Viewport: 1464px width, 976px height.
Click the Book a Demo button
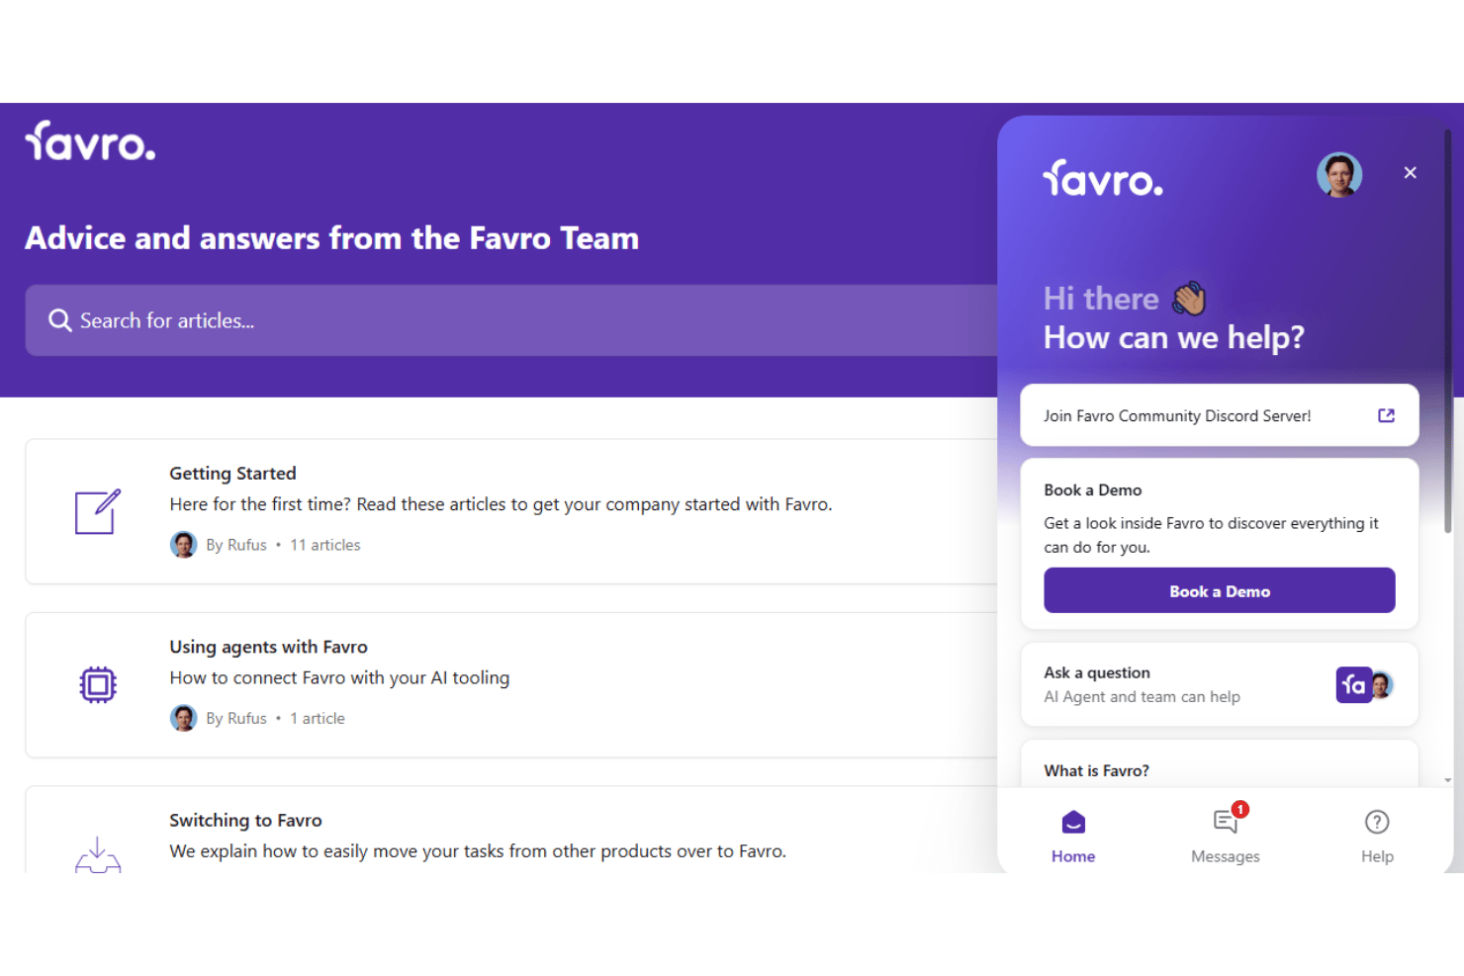1220,590
